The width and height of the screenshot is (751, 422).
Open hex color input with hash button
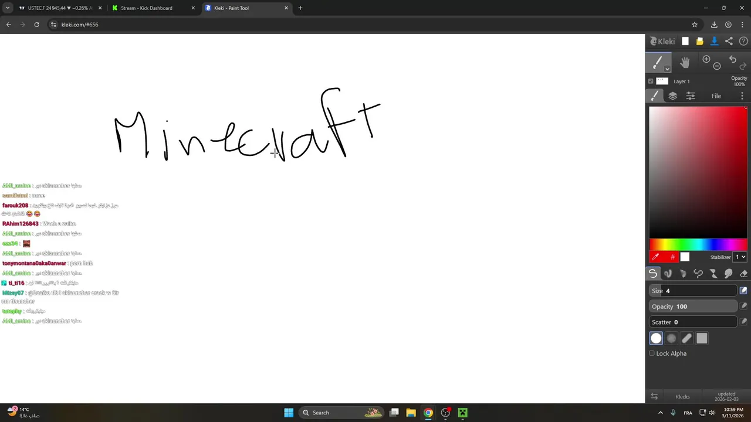click(x=672, y=257)
